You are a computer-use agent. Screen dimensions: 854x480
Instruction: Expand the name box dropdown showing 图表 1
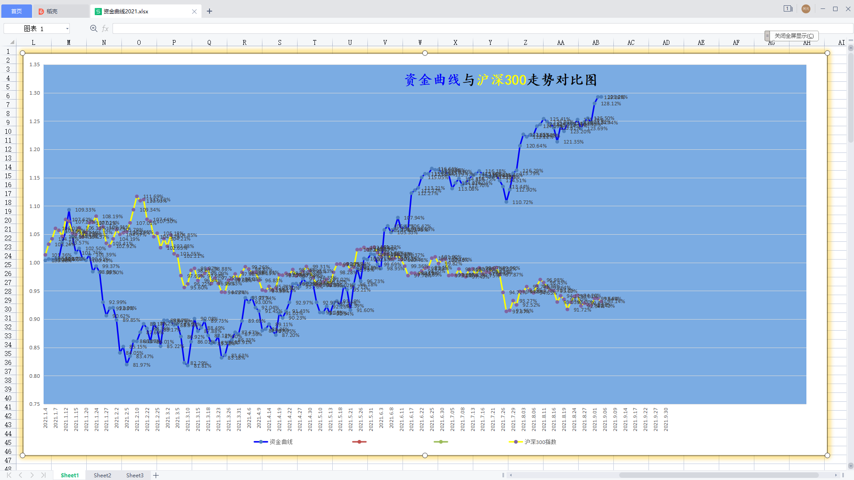coord(67,28)
